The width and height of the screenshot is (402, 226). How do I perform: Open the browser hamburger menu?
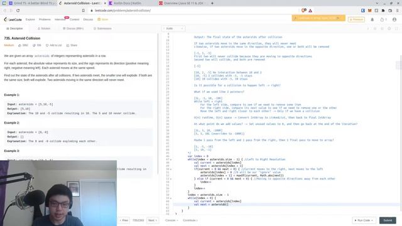[x=398, y=11]
